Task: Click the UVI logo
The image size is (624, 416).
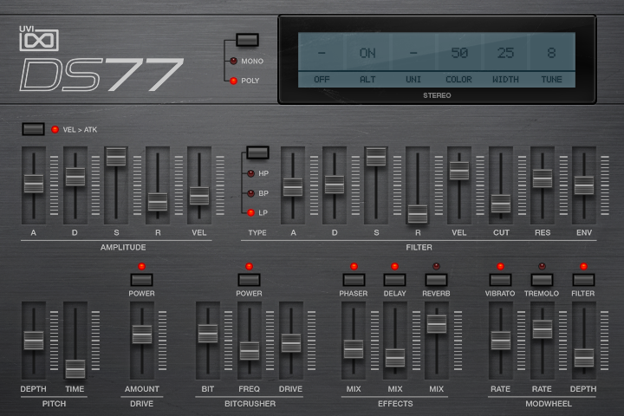Action: [39, 39]
